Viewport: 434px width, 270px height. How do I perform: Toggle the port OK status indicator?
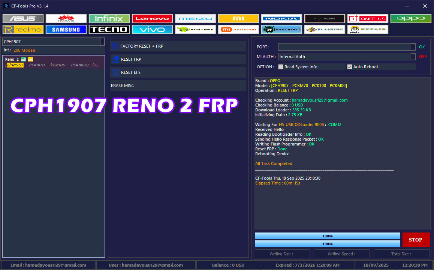coord(422,47)
